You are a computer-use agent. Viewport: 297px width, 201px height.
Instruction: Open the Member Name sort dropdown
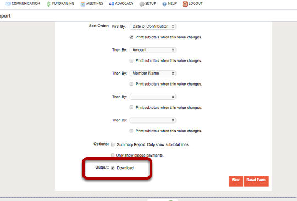(153, 74)
